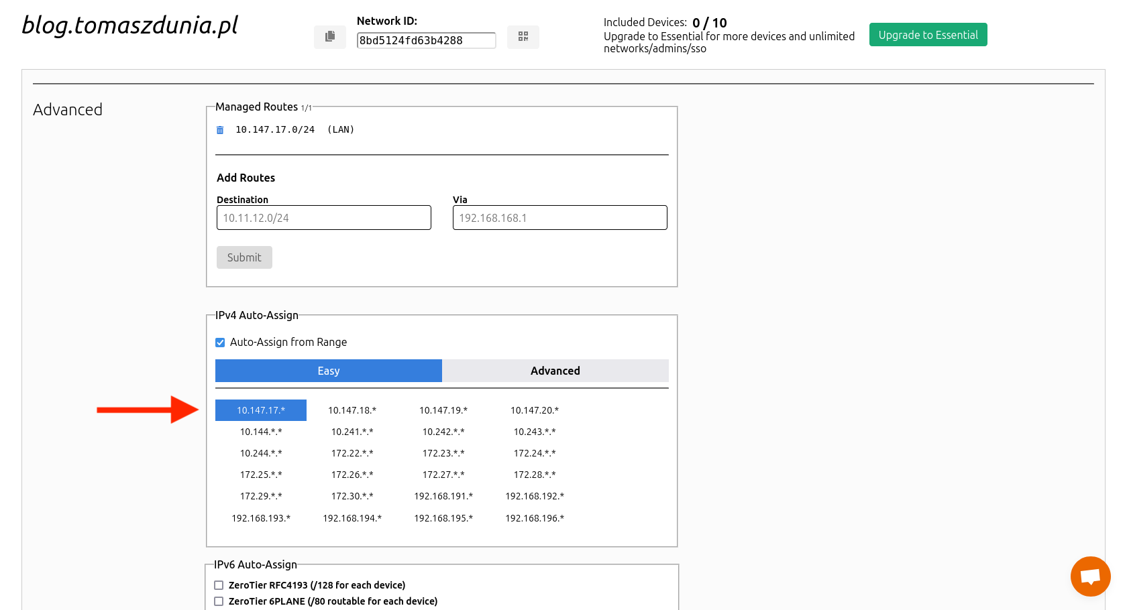Choose the 10.244.*.* range
Image resolution: width=1127 pixels, height=610 pixels.
tap(261, 453)
